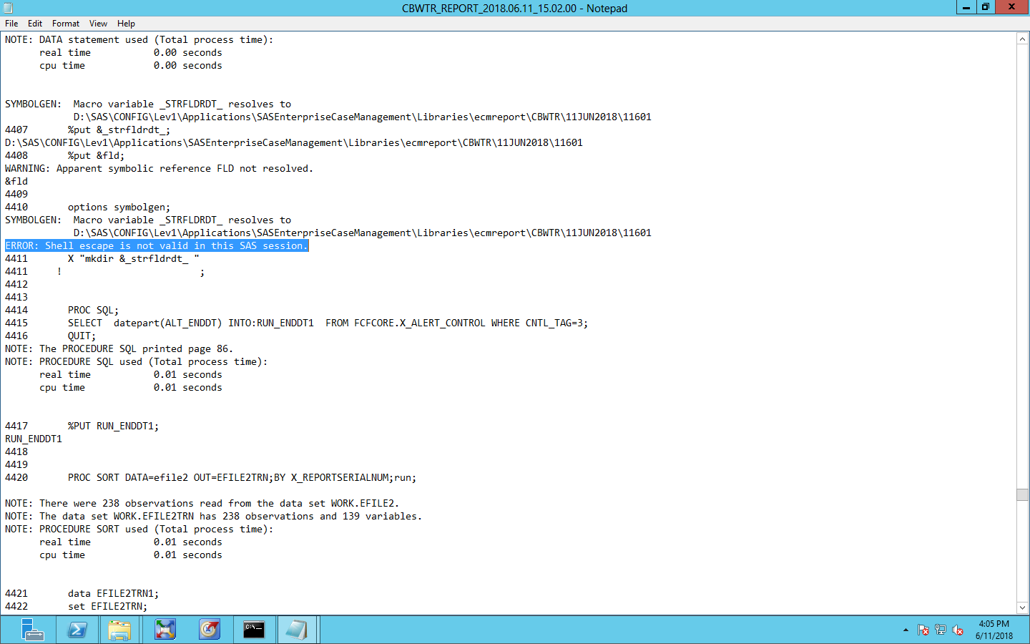The image size is (1030, 644).
Task: Open the Edit menu
Action: pyautogui.click(x=34, y=23)
